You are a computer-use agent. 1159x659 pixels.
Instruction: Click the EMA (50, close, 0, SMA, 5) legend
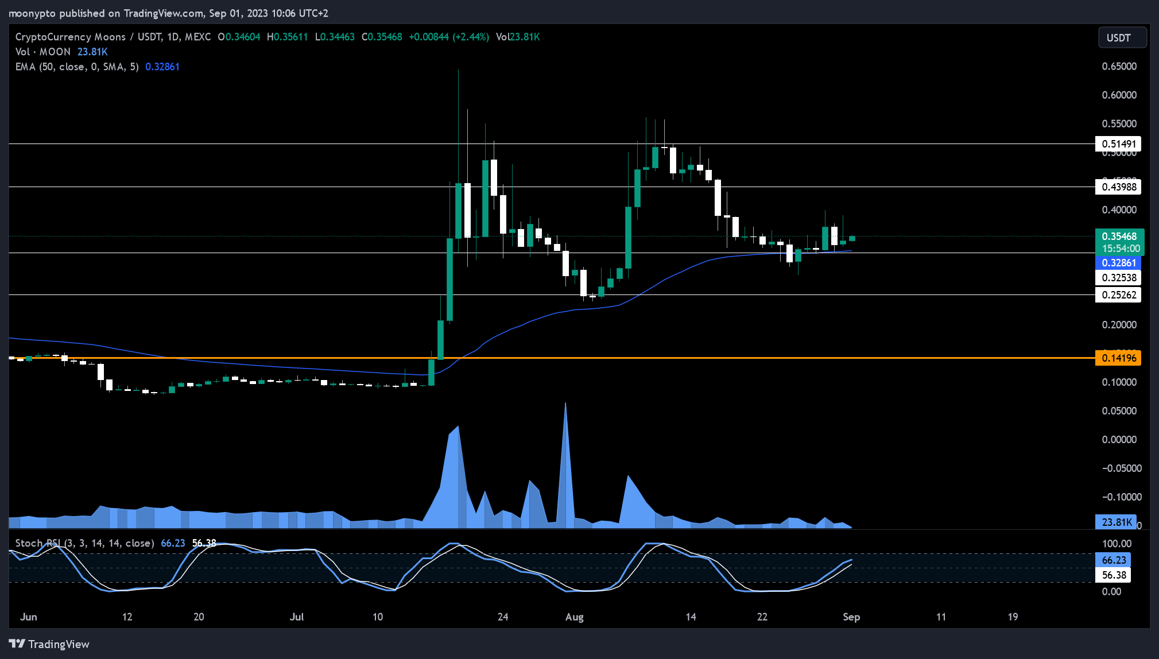(77, 67)
